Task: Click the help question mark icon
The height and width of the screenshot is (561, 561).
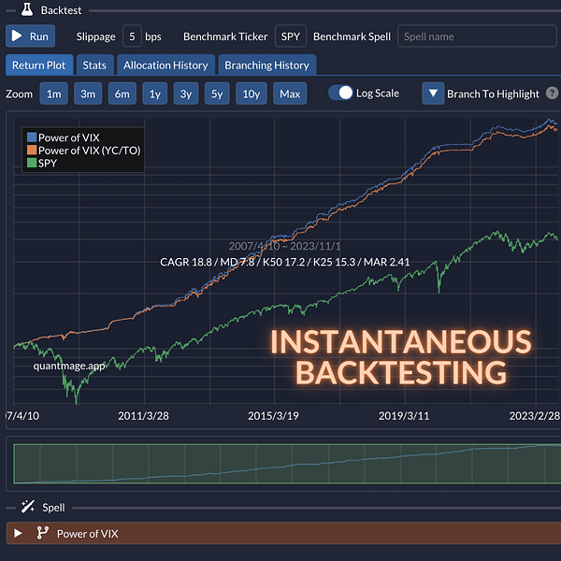Action: click(x=552, y=93)
